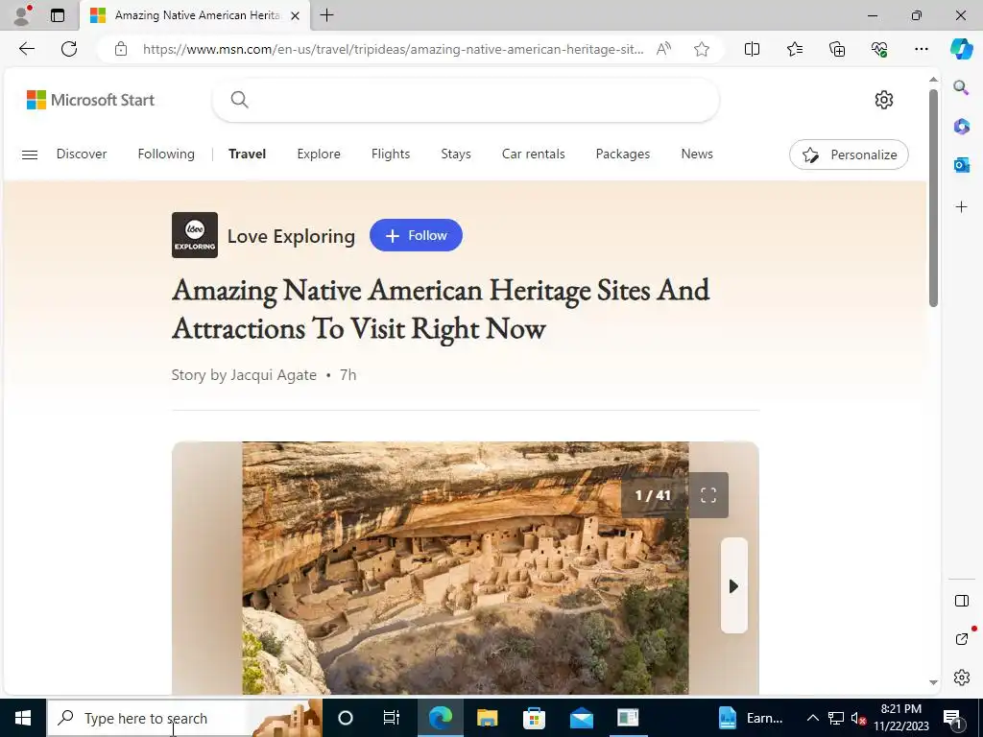Open Microsoft Store from the taskbar
This screenshot has width=983, height=737.
534,718
